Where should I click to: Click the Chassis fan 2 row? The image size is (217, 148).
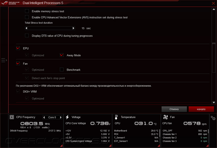[185, 138]
